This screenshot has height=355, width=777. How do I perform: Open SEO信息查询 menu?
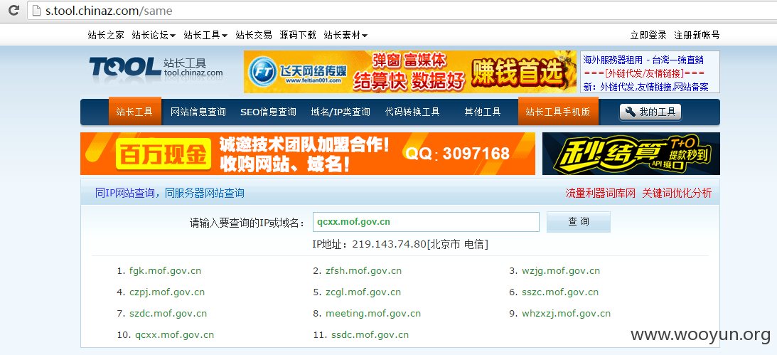268,112
